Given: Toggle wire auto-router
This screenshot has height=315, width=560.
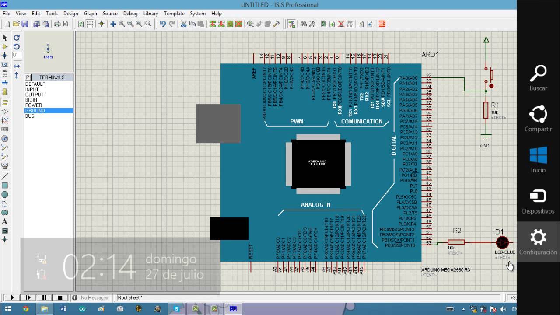Looking at the screenshot, I should coord(292,24).
